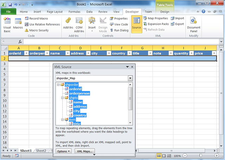Open the Insert controls dropdown
Screen dimensions: 225x160
92,25
